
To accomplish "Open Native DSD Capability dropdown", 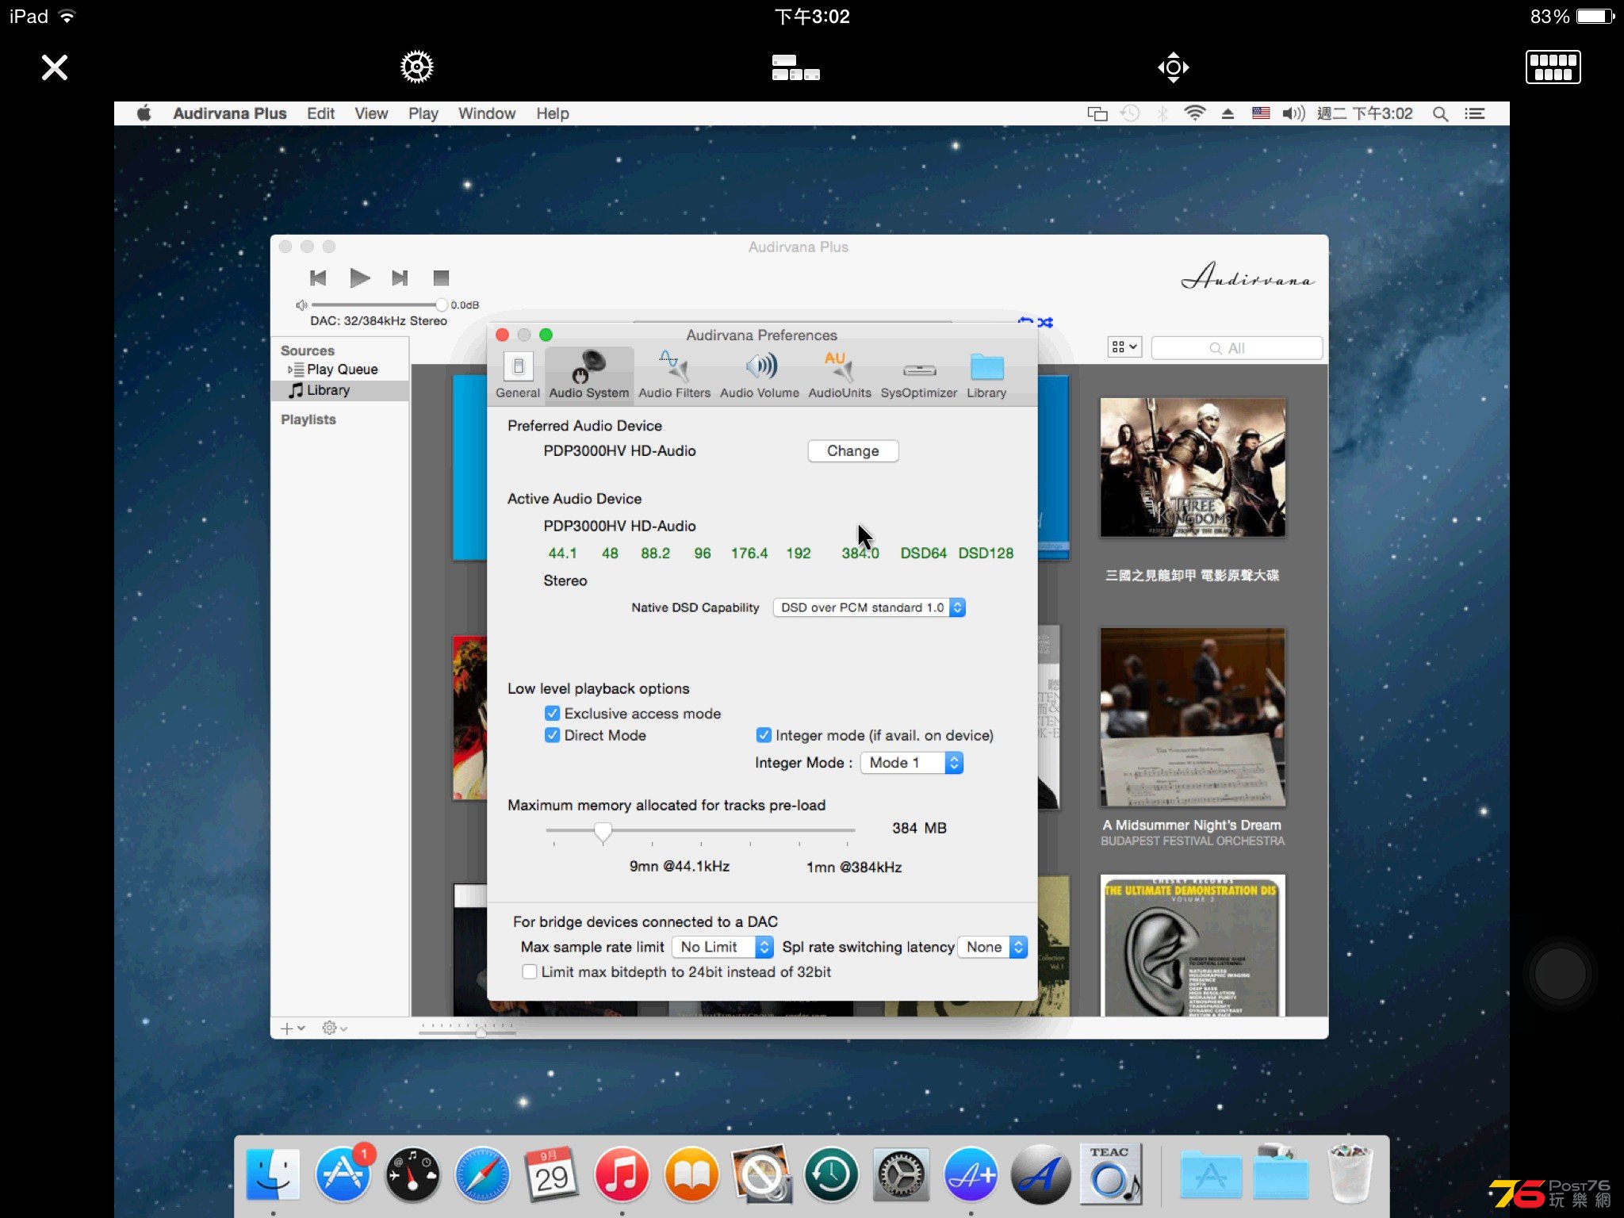I will click(869, 607).
